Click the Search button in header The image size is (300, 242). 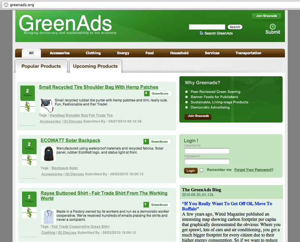[x=234, y=27]
